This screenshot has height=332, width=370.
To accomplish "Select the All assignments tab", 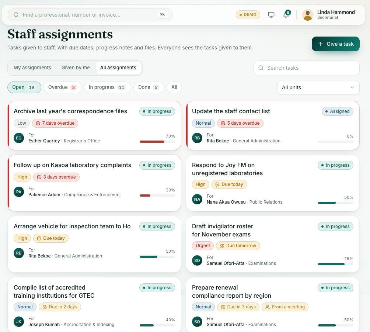I will pos(118,68).
